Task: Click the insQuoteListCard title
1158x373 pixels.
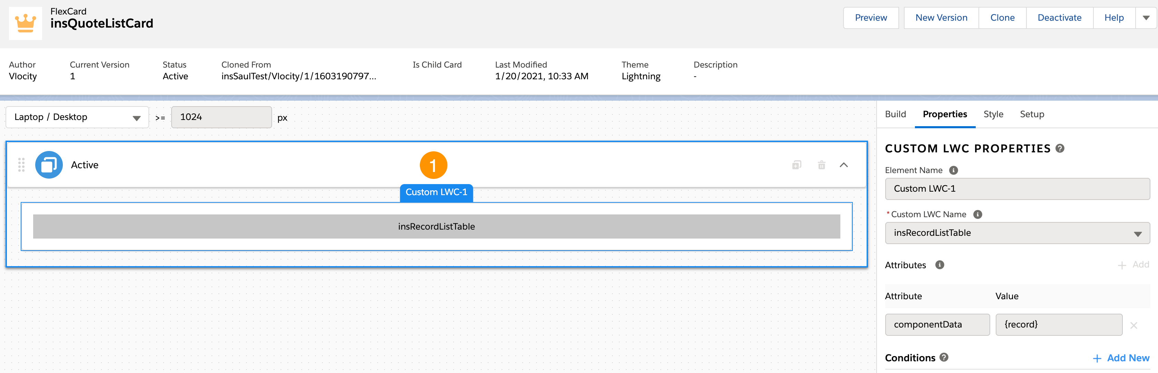Action: point(102,23)
